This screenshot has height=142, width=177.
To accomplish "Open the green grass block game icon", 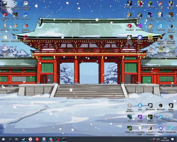I will click(150, 4).
